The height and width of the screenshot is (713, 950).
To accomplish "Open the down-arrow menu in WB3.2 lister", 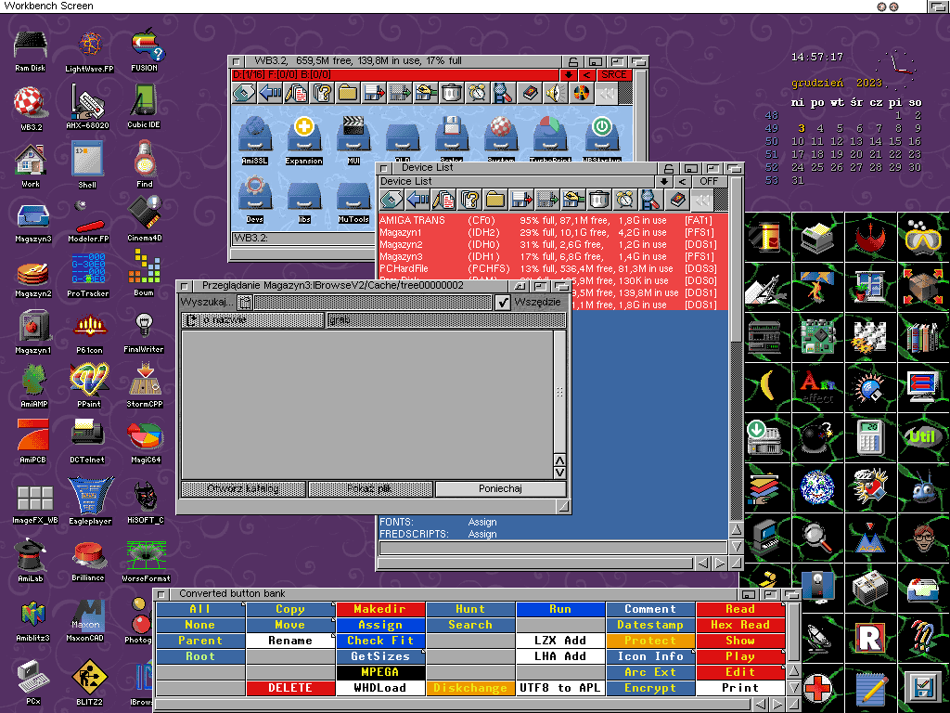I will click(x=568, y=74).
